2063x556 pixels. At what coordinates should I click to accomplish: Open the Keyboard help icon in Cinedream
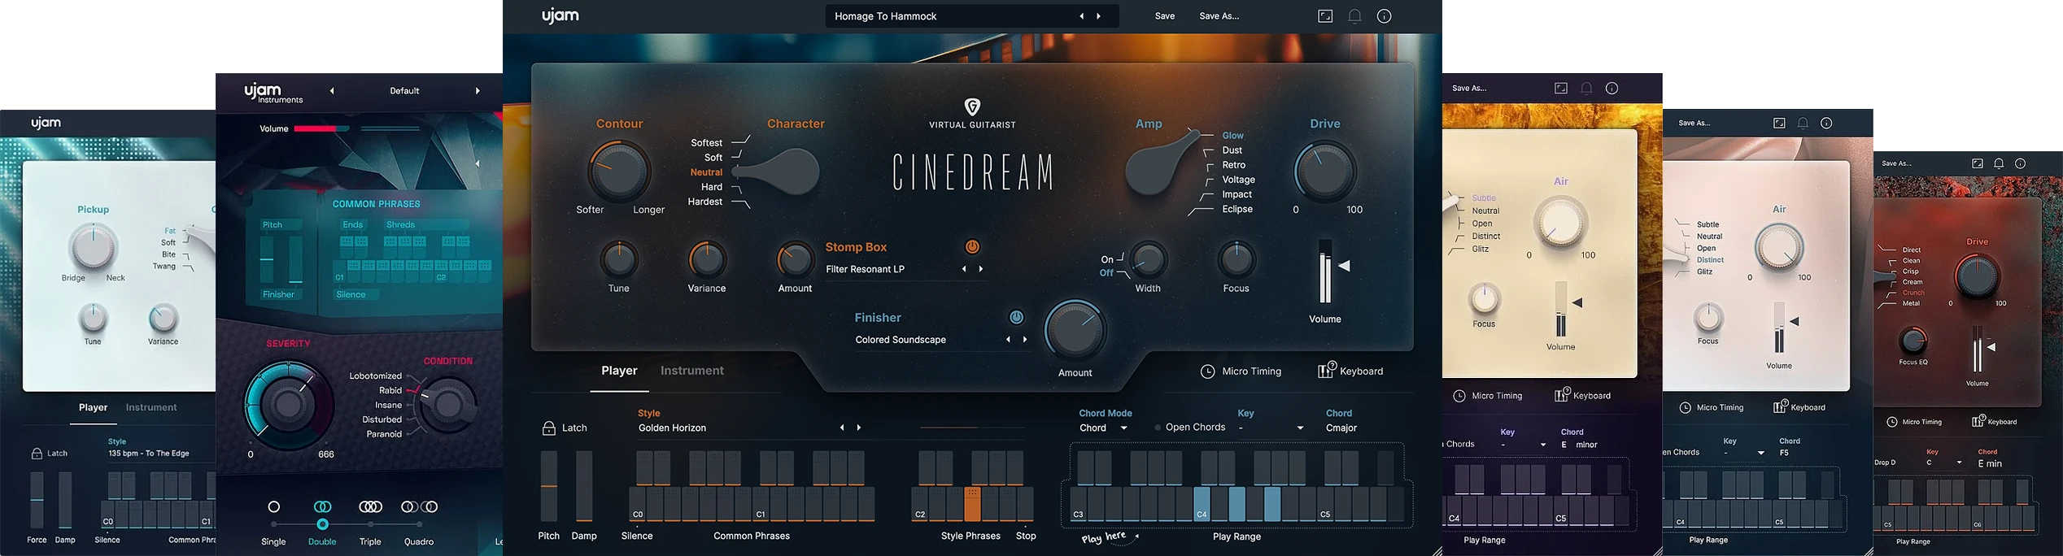click(1326, 371)
